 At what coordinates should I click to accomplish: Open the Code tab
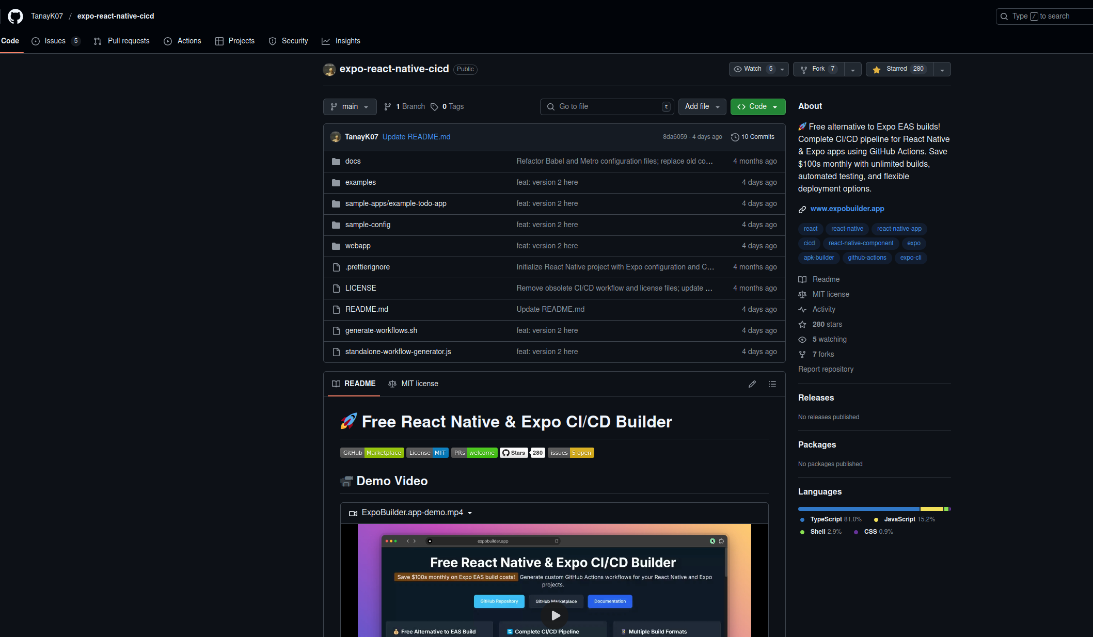coord(10,41)
